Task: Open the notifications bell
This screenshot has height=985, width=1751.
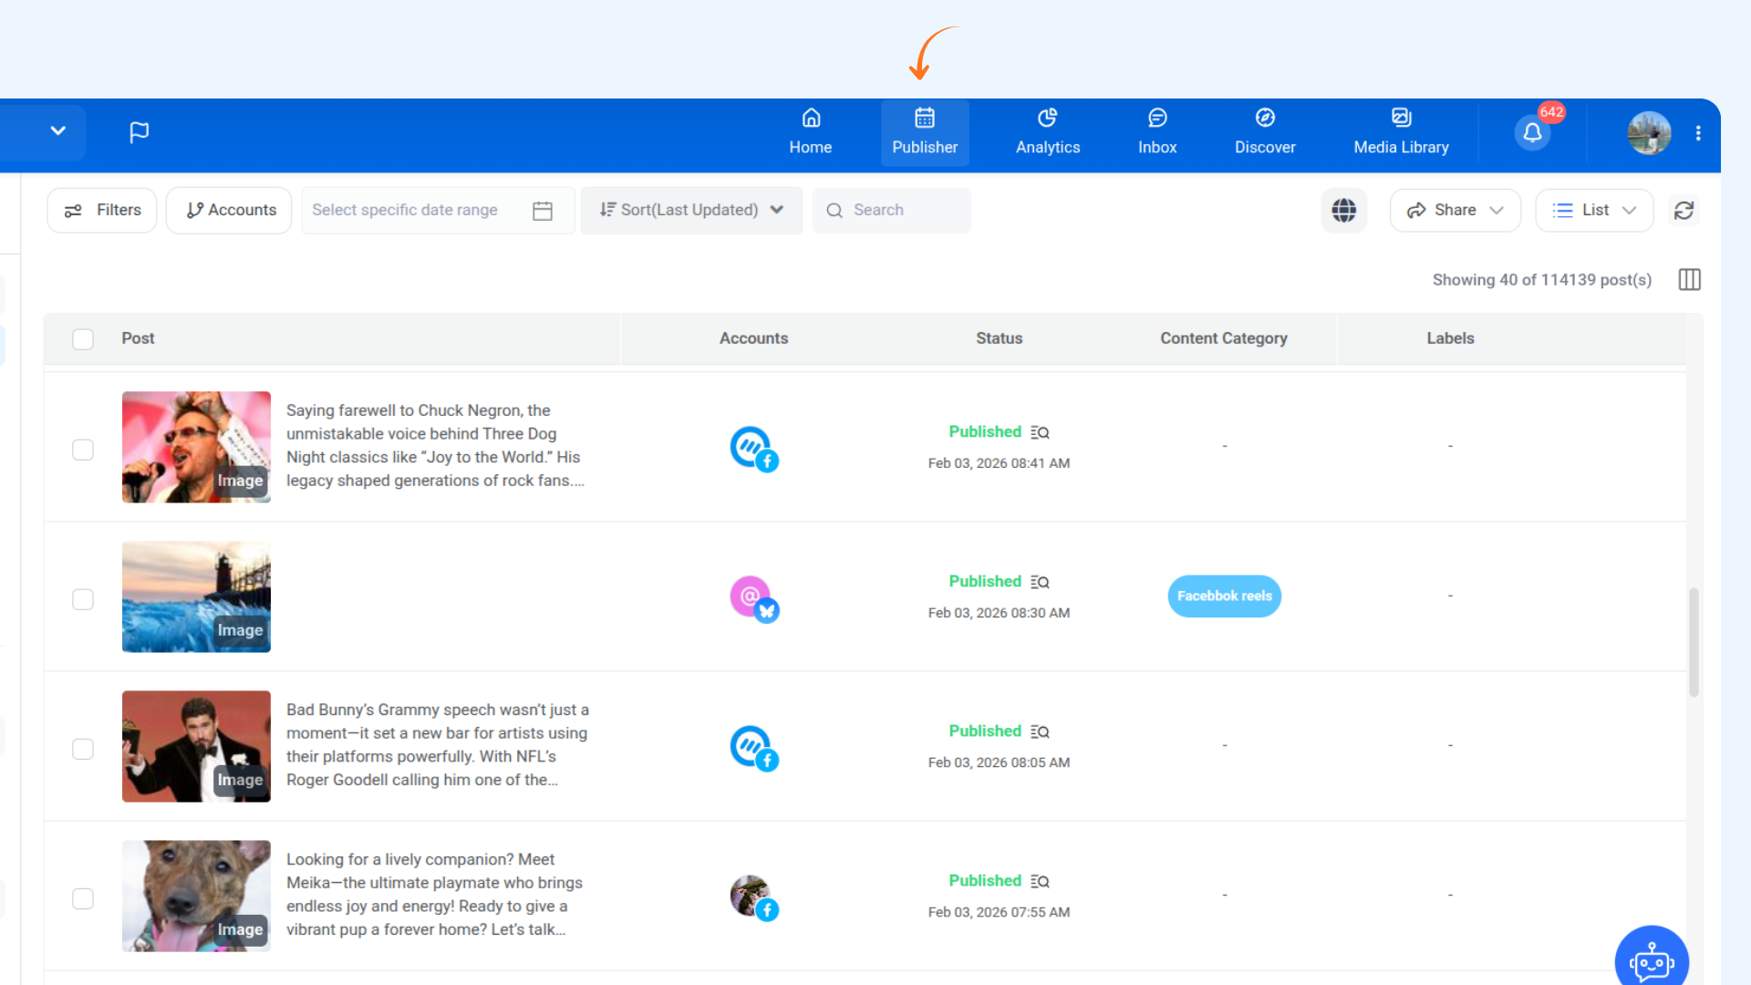Action: pyautogui.click(x=1532, y=133)
